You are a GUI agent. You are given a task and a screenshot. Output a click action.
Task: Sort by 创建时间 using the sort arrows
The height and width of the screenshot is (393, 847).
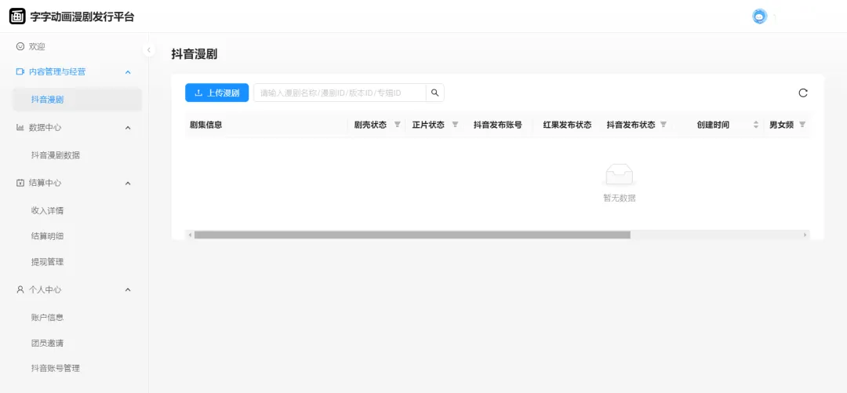pos(756,125)
